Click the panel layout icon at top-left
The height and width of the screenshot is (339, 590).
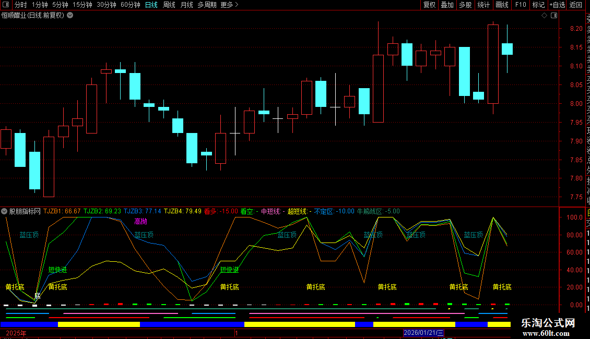click(6, 5)
